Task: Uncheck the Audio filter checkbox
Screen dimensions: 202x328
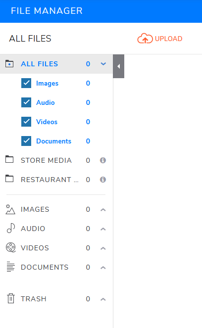Action: 26,102
